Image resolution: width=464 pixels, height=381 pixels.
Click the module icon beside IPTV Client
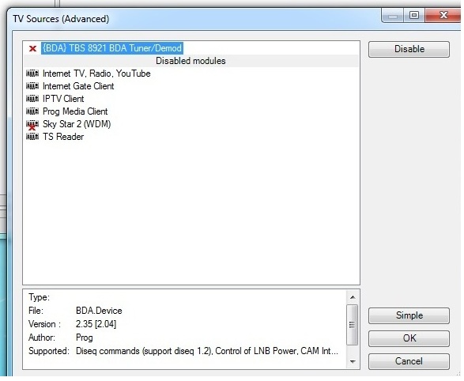[x=32, y=99]
